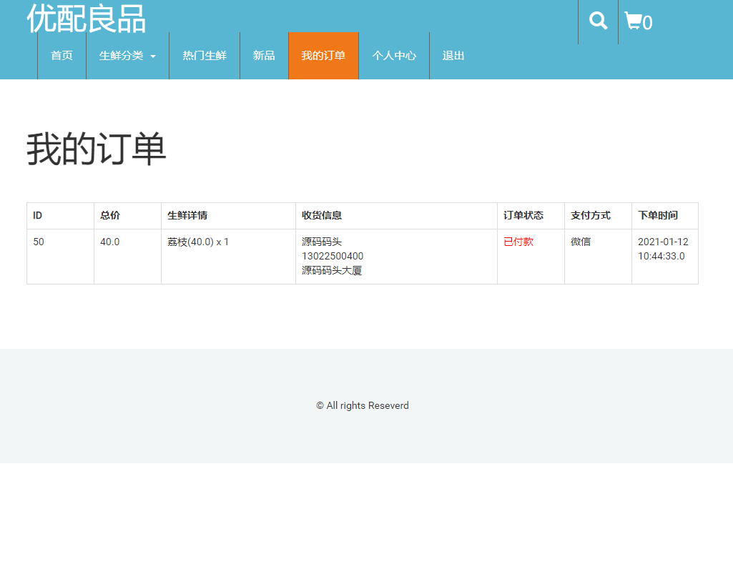Expand the 生鲜分类 dropdown menu
This screenshot has width=733, height=564.
(x=122, y=55)
